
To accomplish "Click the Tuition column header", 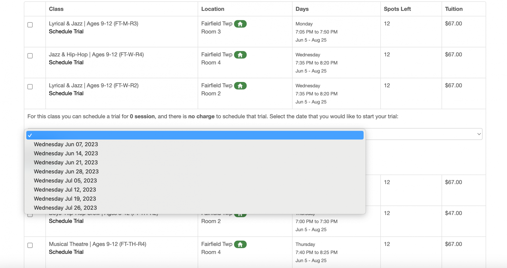I will 454,9.
